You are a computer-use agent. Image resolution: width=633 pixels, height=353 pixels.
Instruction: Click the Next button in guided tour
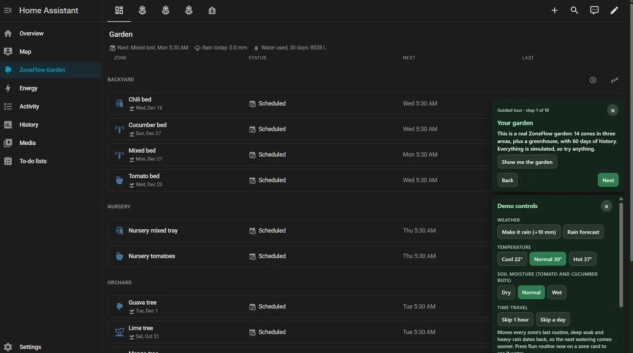coord(608,180)
